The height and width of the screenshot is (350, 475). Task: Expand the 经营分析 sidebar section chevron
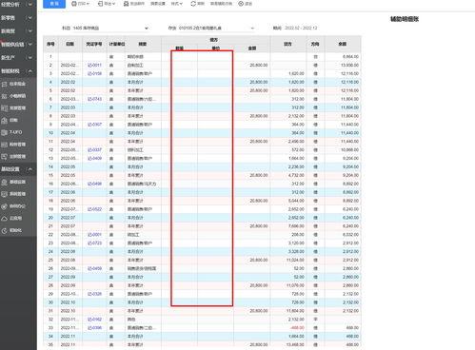pos(30,5)
